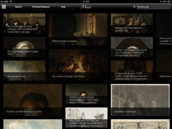Open De verloochening van Petrus

coord(78,64)
